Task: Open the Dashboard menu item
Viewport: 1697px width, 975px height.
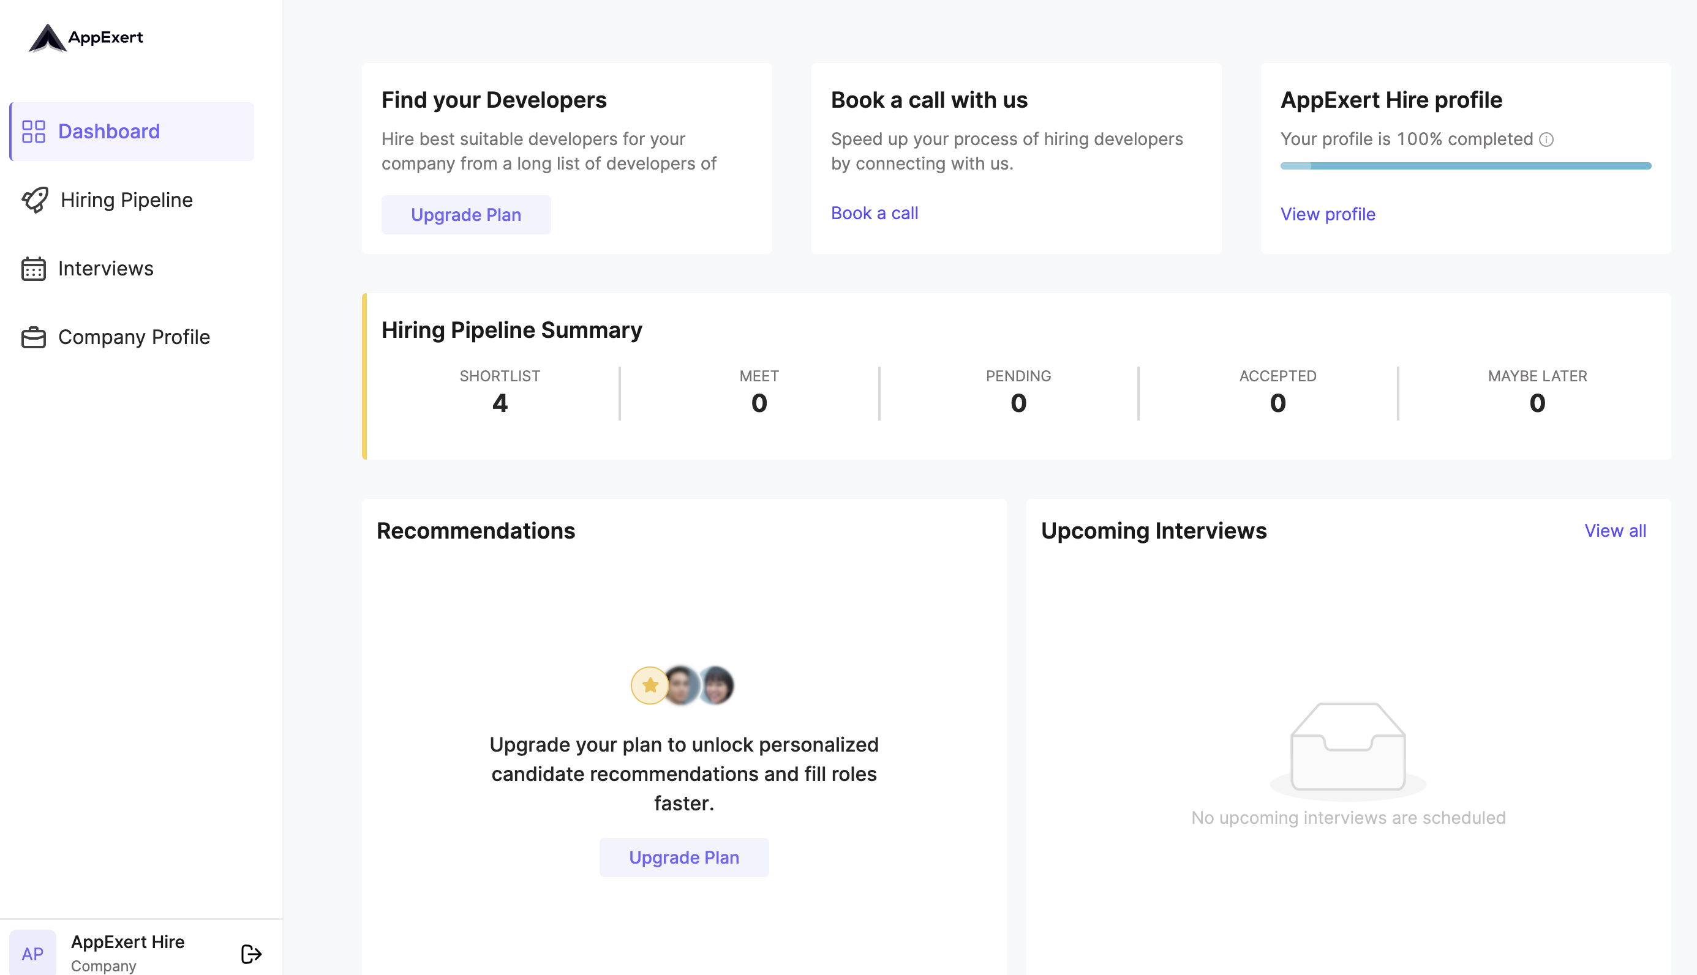Action: (132, 131)
